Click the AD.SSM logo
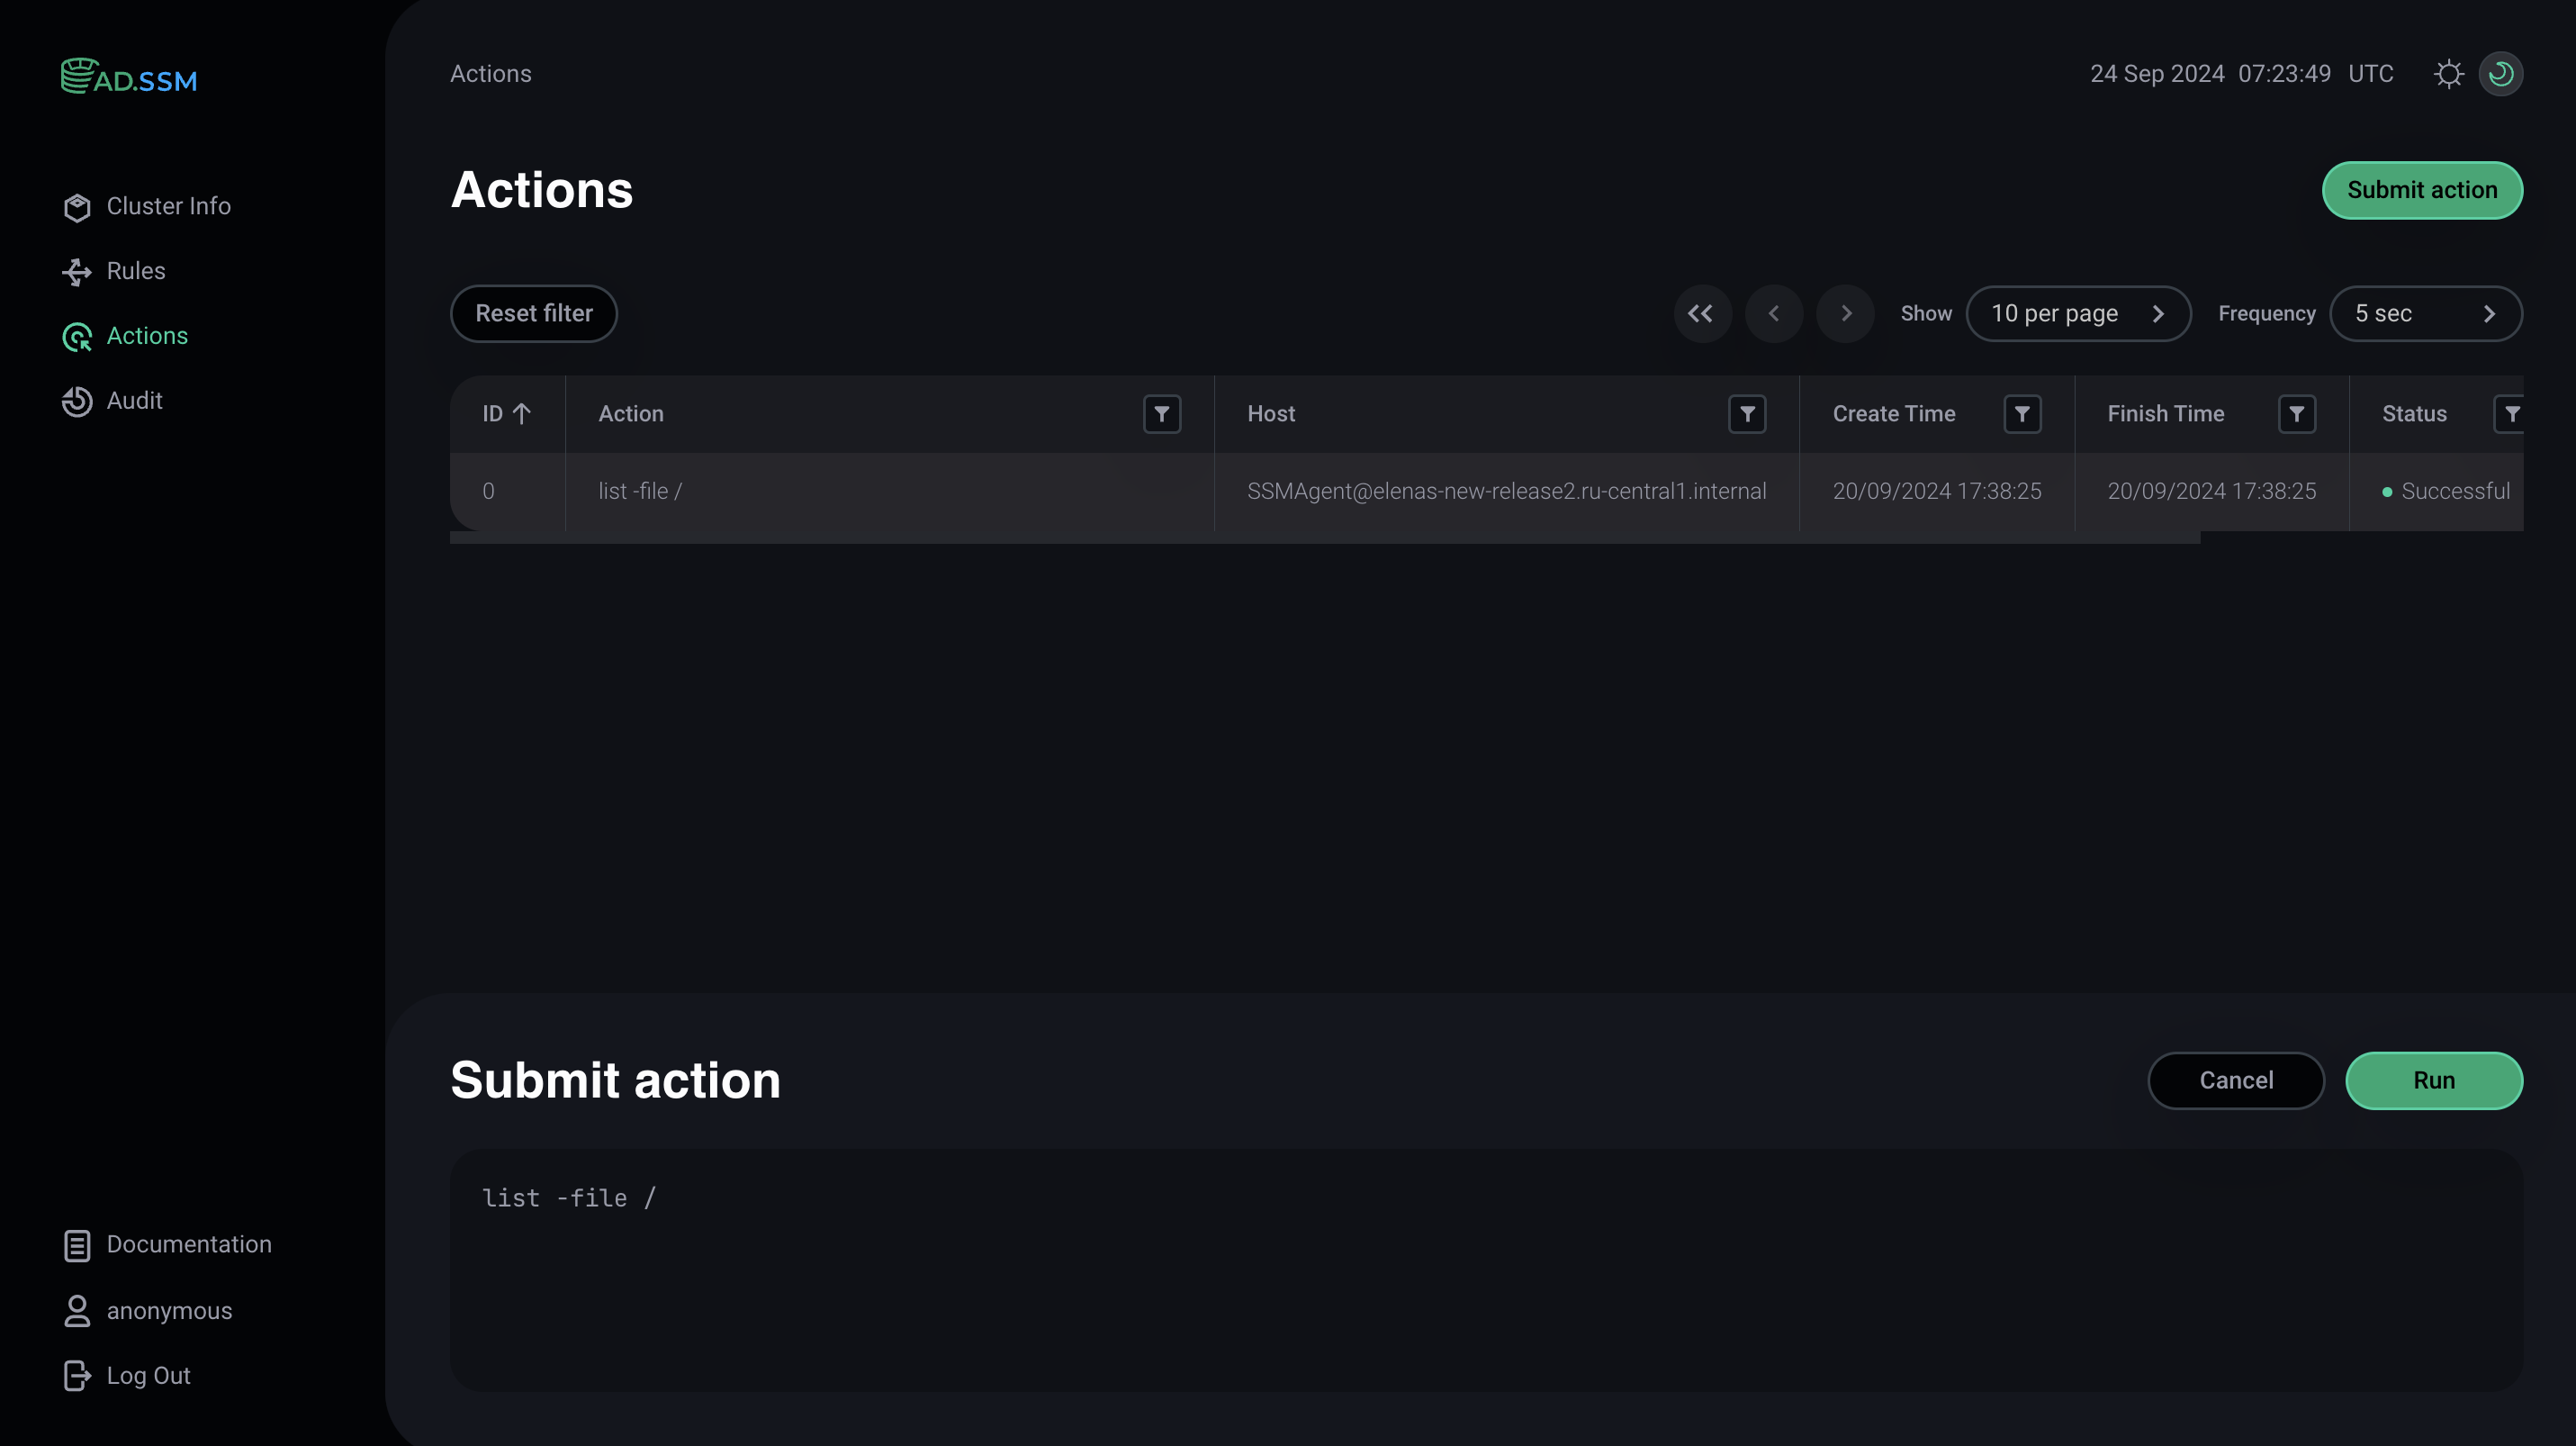 129,76
